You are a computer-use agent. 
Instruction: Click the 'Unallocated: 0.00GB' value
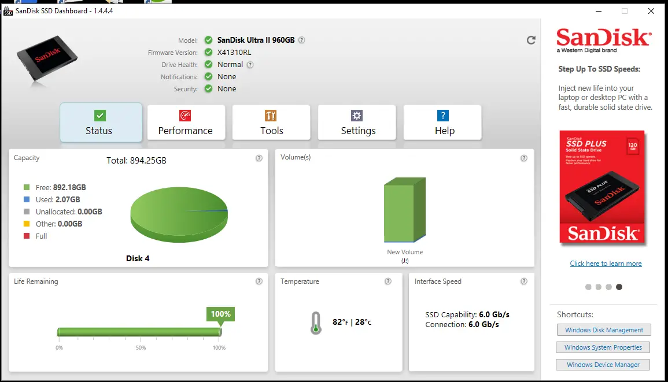coord(69,212)
